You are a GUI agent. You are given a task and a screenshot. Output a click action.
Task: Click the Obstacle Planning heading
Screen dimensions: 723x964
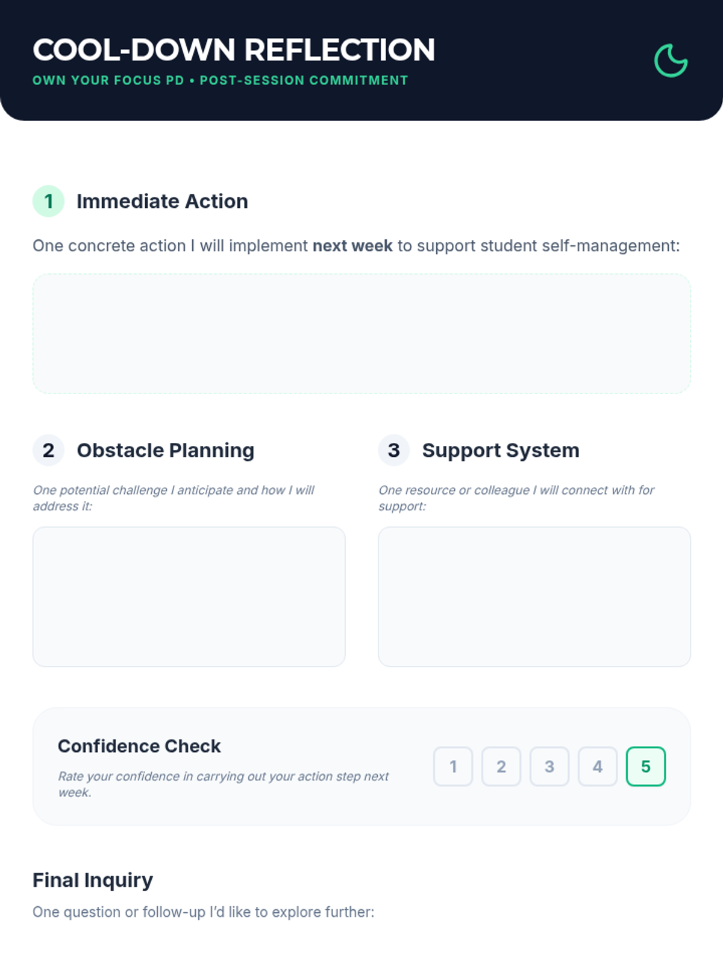pyautogui.click(x=166, y=450)
